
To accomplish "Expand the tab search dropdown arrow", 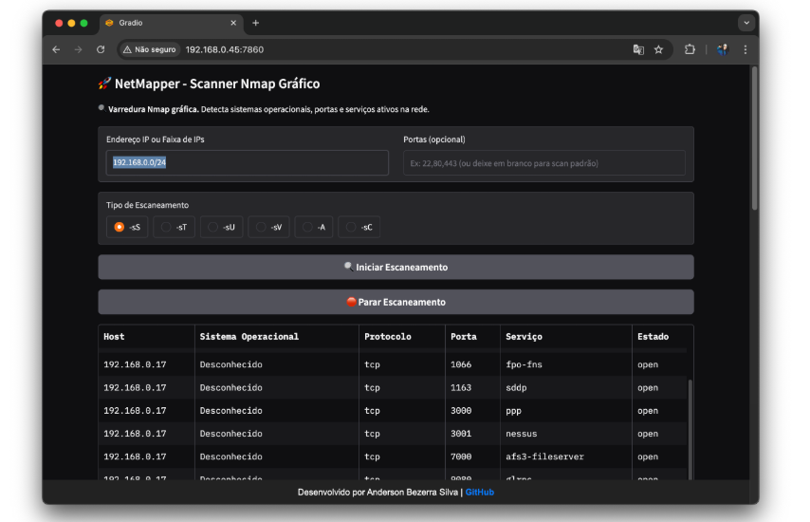I will 746,23.
